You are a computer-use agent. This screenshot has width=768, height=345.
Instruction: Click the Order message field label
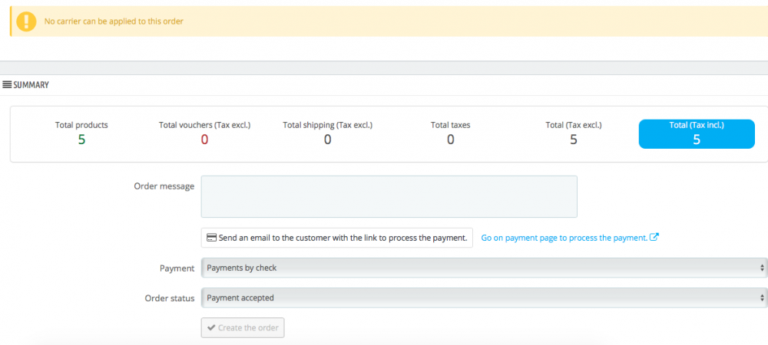click(x=164, y=186)
